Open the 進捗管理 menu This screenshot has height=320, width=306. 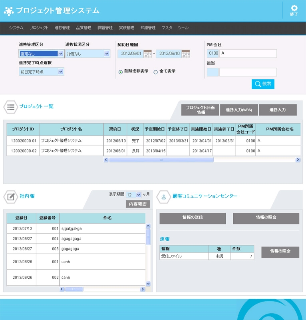62,28
